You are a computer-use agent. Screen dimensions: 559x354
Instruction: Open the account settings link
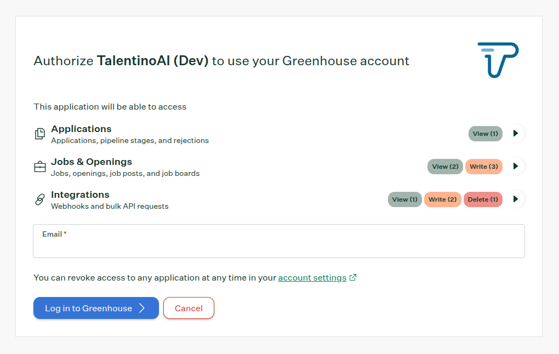tap(312, 278)
